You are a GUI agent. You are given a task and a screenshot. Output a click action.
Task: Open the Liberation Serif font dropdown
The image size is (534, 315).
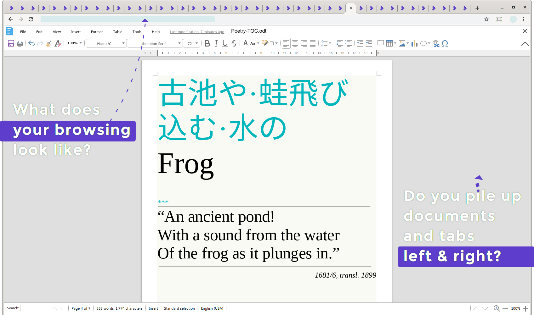(155, 43)
